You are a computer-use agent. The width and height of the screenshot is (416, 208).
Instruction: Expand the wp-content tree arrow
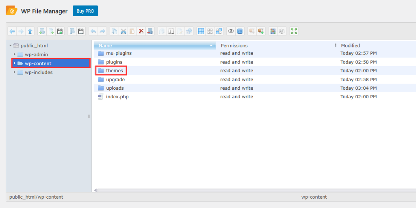(15, 63)
